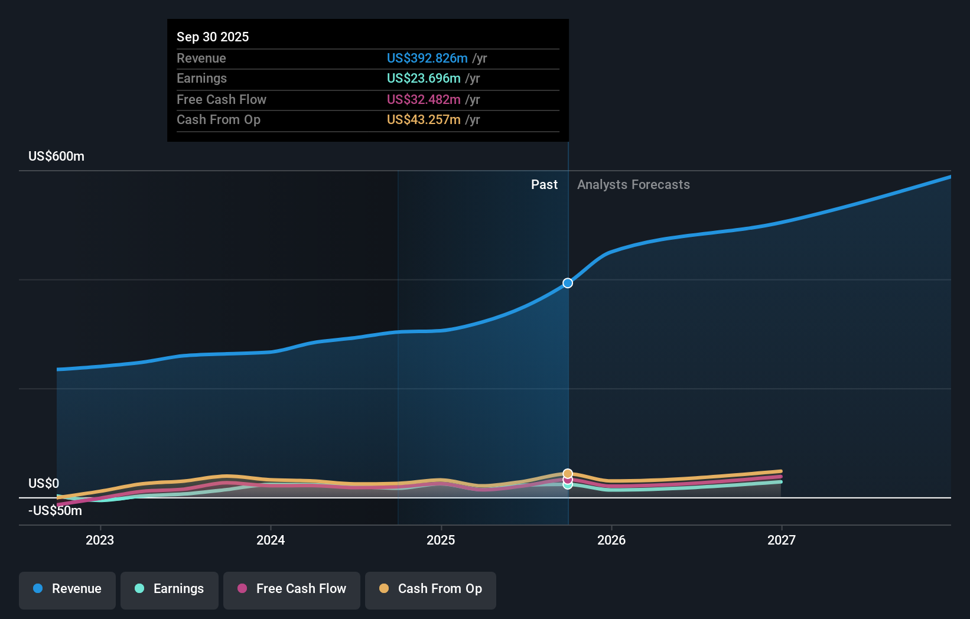Switch to the Past section of chart
This screenshot has width=970, height=619.
pyautogui.click(x=544, y=184)
